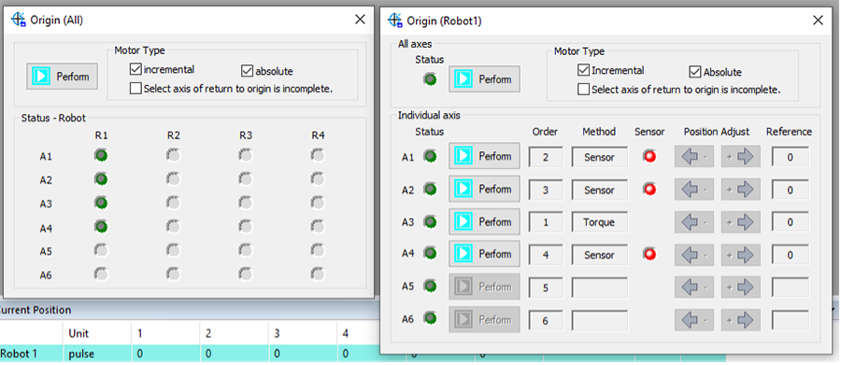Image resolution: width=841 pixels, height=365 pixels.
Task: Click Perform for axis A1
Action: 484,157
